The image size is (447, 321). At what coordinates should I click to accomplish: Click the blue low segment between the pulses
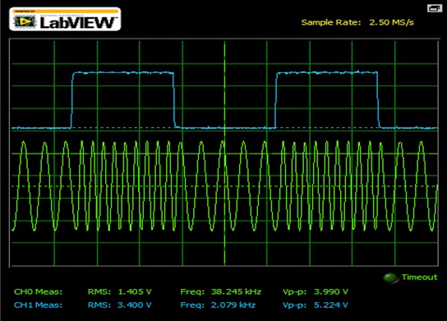click(225, 127)
